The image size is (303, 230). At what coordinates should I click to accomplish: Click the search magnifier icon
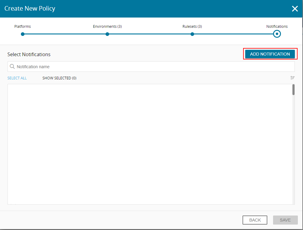pyautogui.click(x=12, y=66)
